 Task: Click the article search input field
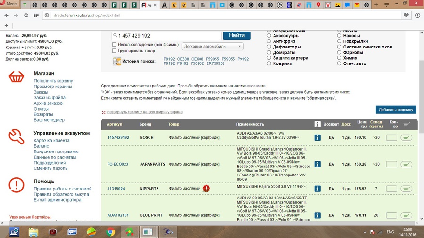pos(166,36)
